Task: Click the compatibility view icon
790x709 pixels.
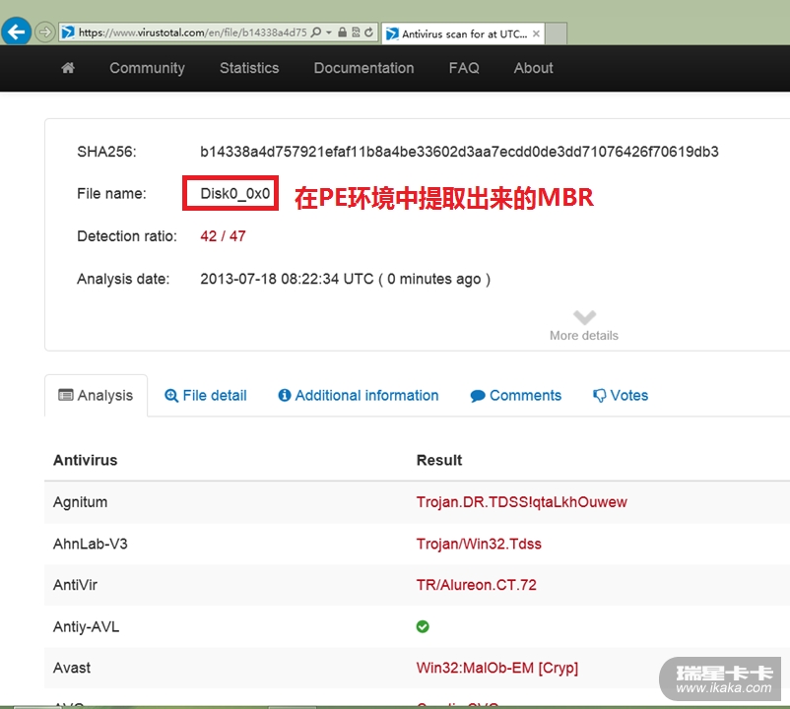Action: tap(356, 32)
